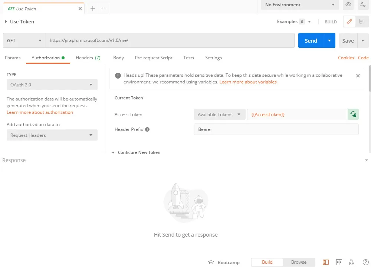Switch to Browse mode in bottom toggle

point(299,262)
